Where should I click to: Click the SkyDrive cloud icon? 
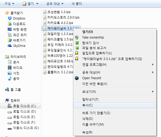click(x=10, y=46)
